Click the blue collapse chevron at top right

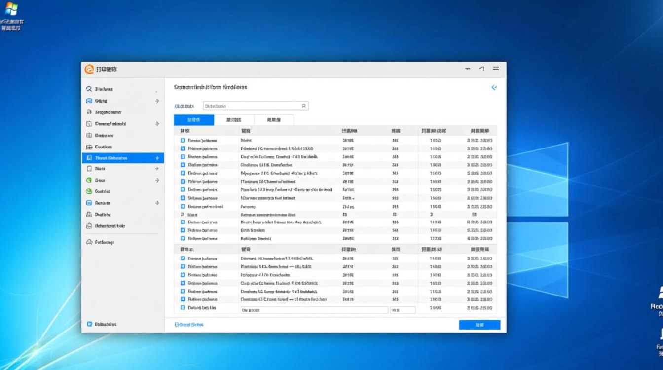coord(494,87)
